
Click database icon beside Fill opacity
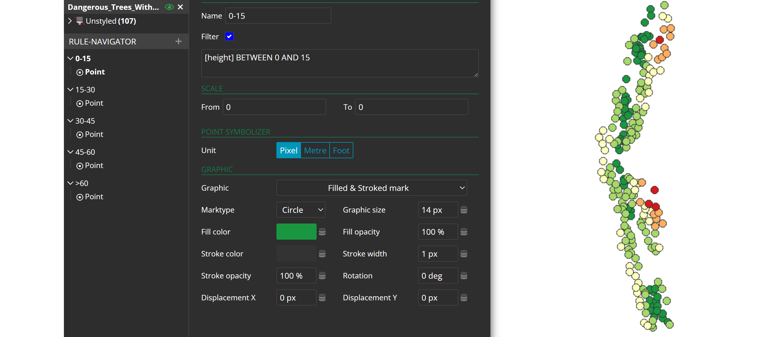pos(463,232)
